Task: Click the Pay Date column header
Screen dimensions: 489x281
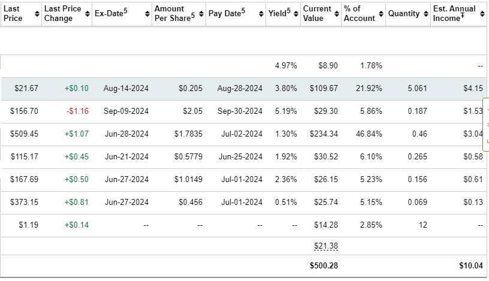Action: tap(227, 13)
